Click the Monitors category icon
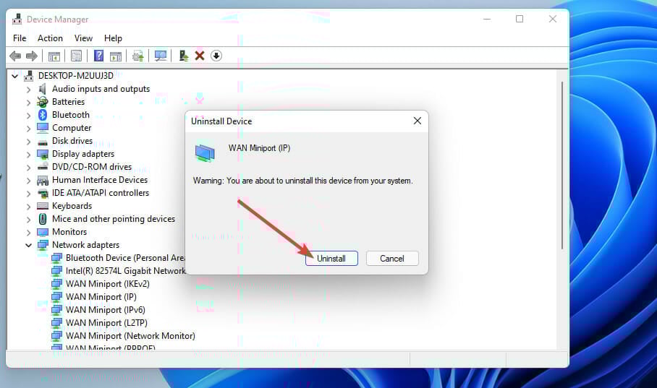 tap(42, 232)
